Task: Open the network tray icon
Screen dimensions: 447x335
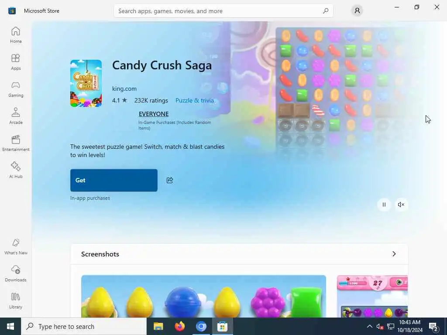Action: pos(391,326)
